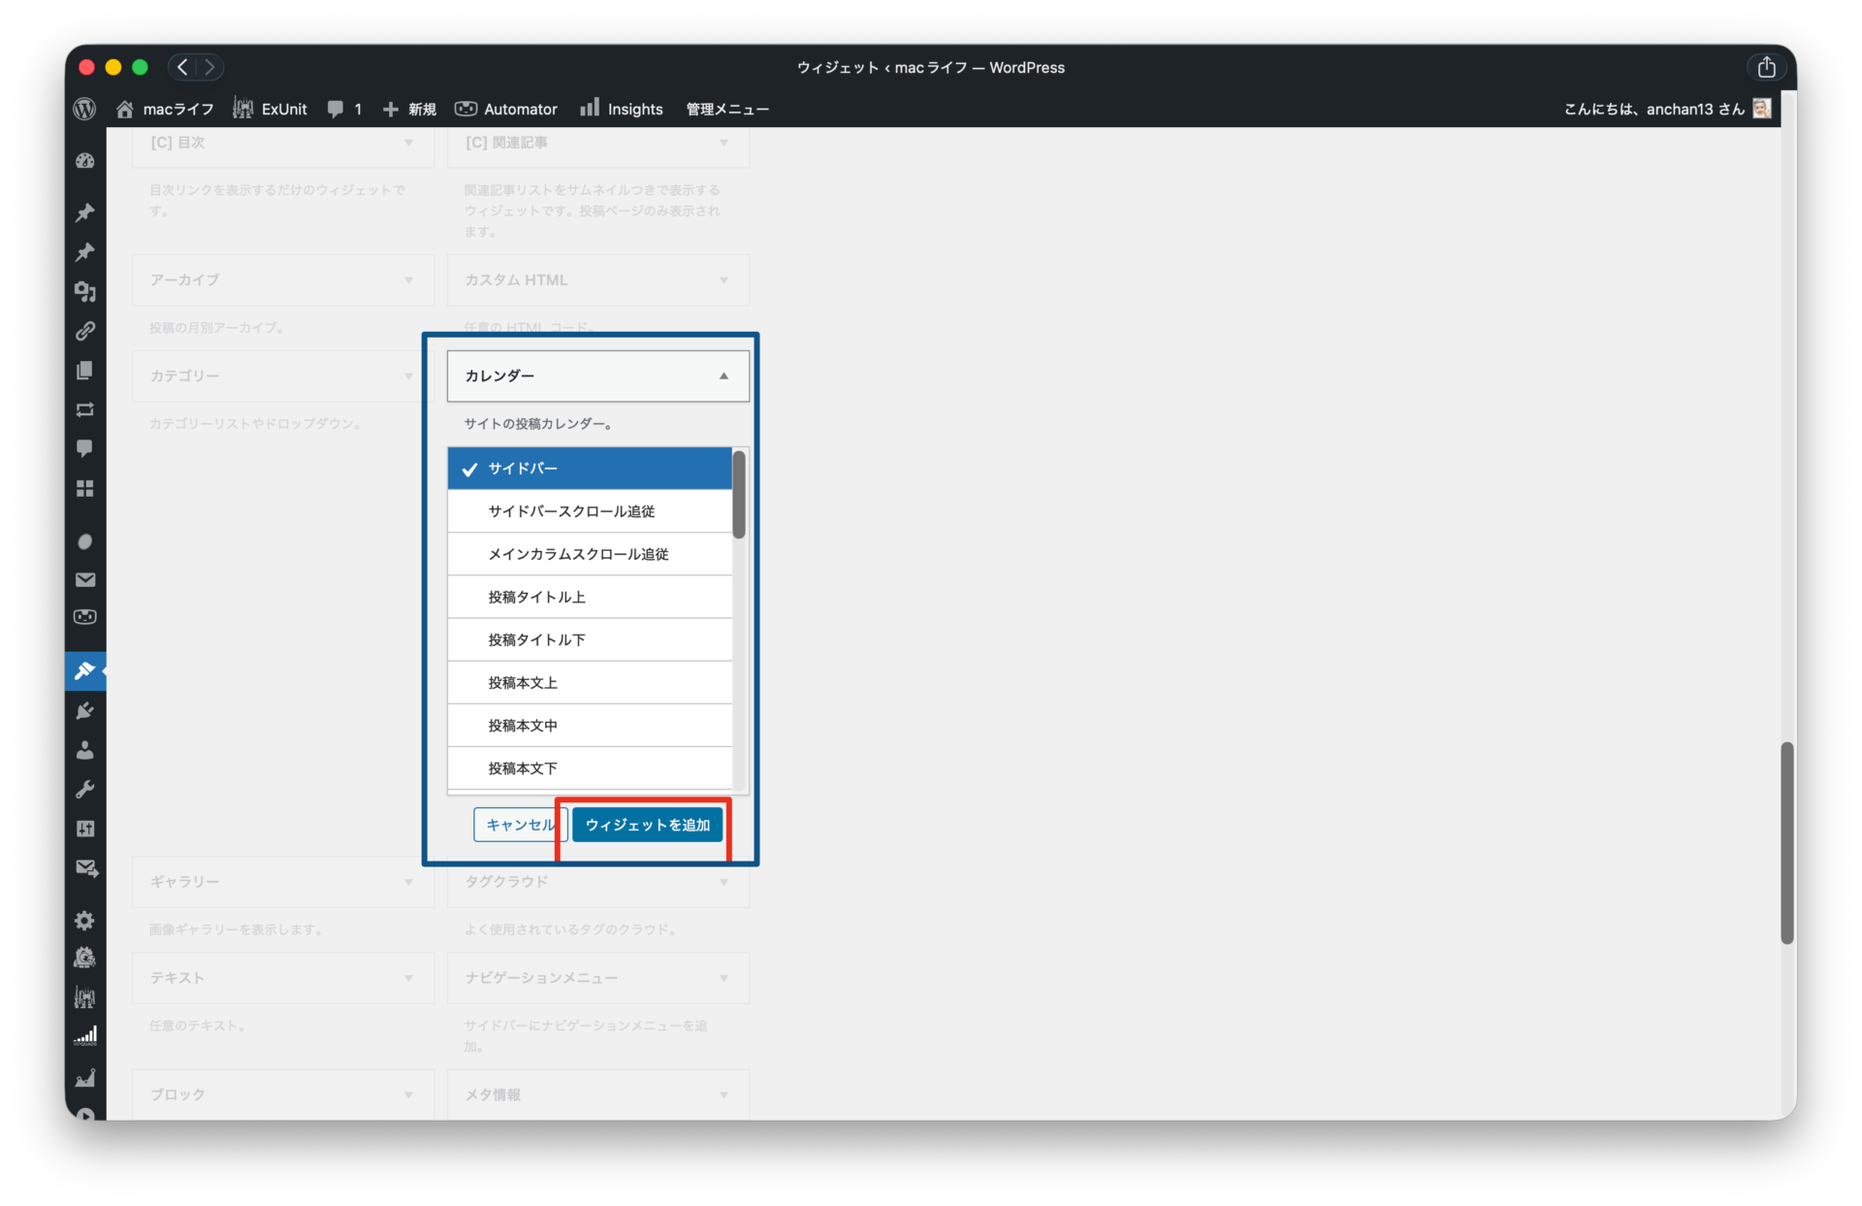The image size is (1862, 1206).
Task: Open the Users icon in sidebar
Action: pos(85,750)
